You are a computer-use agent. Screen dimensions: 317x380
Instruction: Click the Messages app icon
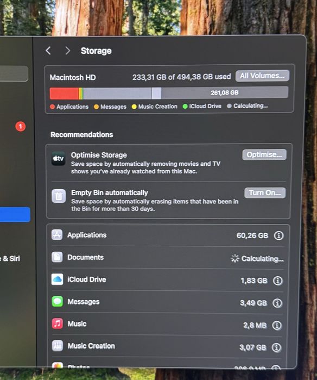click(58, 302)
